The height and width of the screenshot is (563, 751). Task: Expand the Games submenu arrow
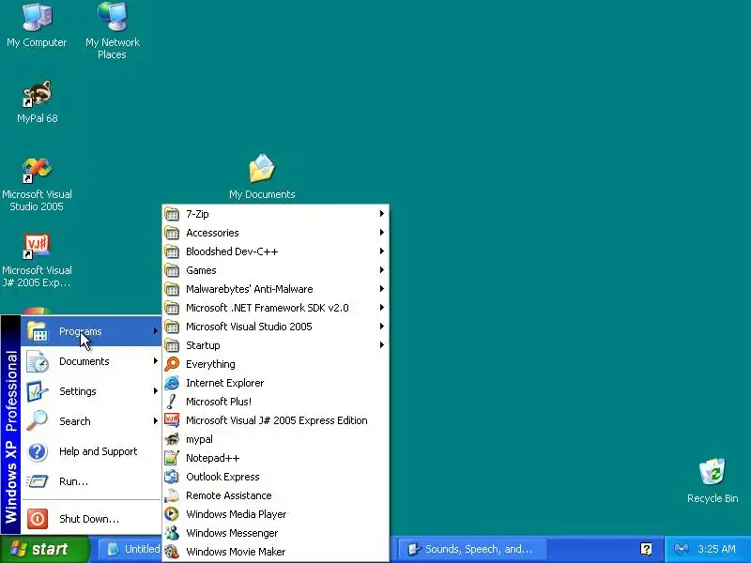coord(382,269)
